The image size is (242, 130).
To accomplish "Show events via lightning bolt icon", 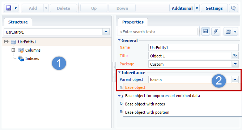I will 216,31.
